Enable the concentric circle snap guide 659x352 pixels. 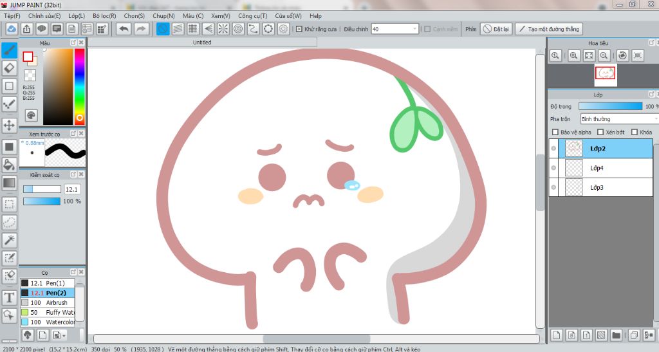coord(238,29)
